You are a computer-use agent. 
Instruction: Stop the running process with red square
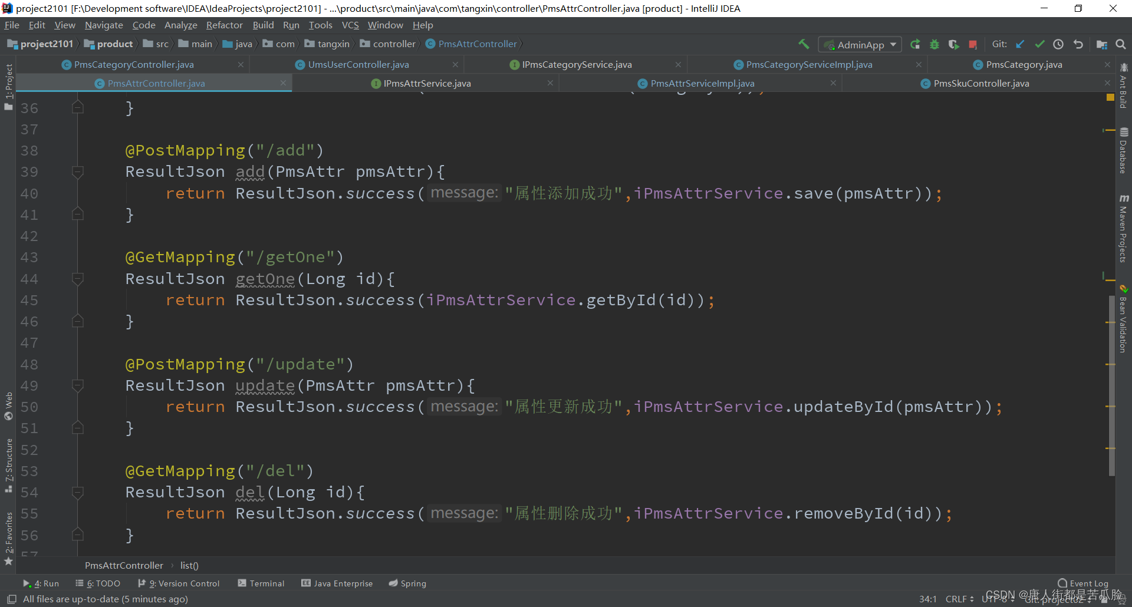[973, 44]
